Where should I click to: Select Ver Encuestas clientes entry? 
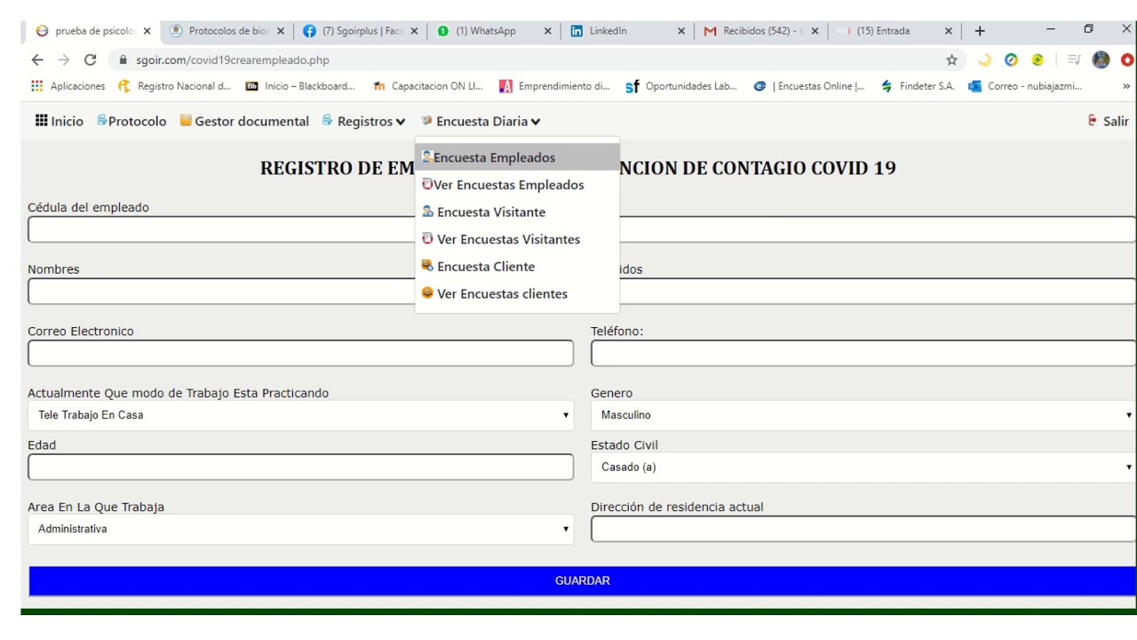(x=517, y=293)
